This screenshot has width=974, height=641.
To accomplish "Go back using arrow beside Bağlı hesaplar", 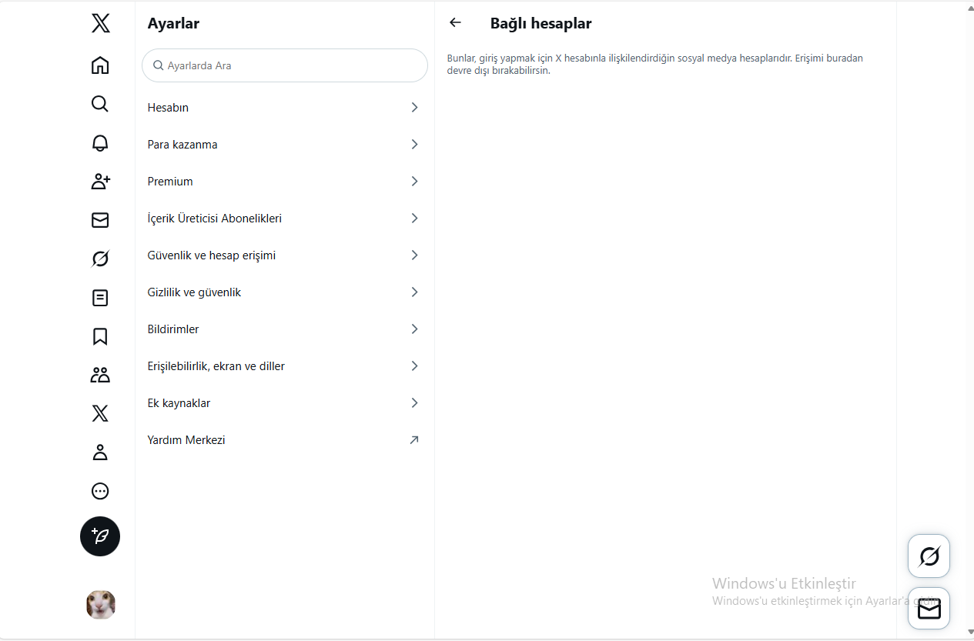I will pyautogui.click(x=455, y=23).
